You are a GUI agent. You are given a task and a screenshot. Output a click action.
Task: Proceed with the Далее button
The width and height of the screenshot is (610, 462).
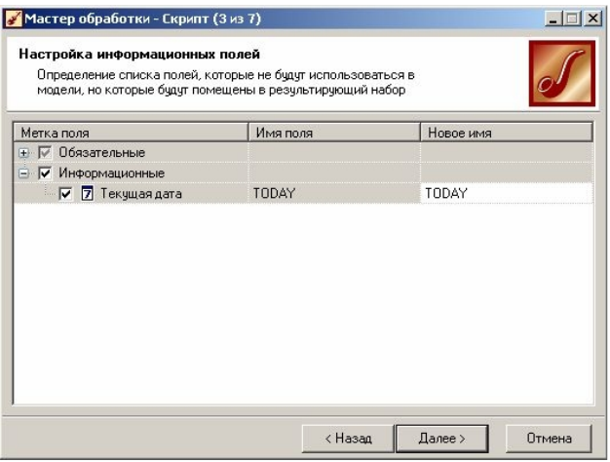pos(442,439)
